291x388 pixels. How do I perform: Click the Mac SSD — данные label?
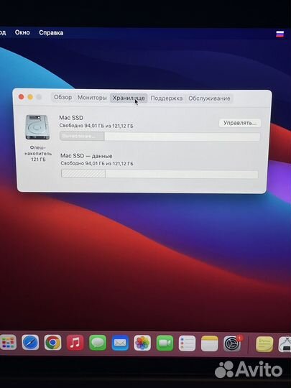pos(86,156)
